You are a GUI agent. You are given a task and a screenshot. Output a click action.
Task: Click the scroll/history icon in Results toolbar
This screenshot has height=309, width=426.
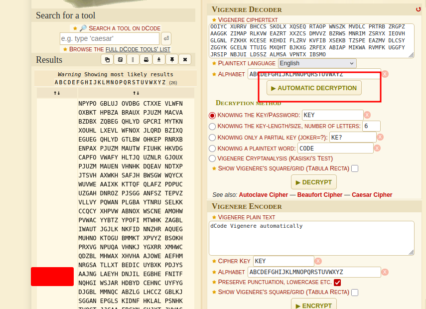(120, 59)
